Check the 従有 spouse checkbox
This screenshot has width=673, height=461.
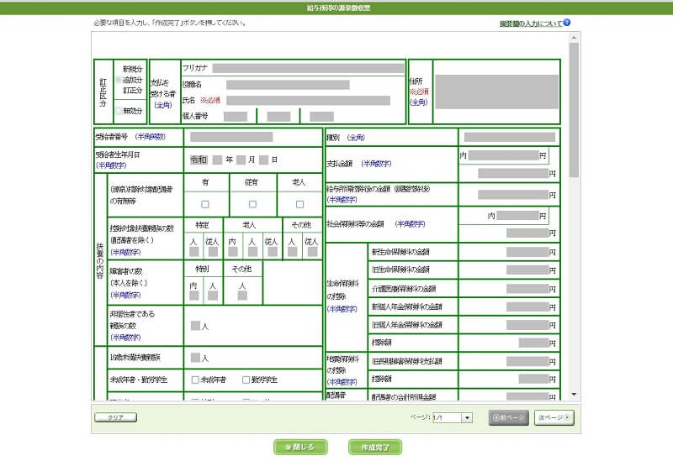(x=252, y=204)
